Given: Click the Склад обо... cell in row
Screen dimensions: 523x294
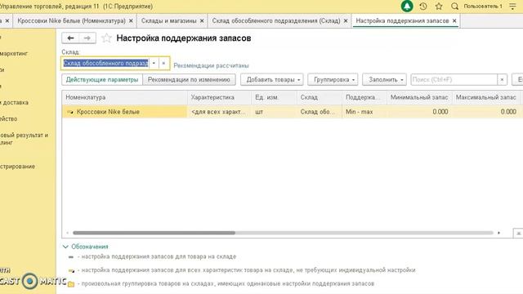Looking at the screenshot, I should click(x=319, y=112).
